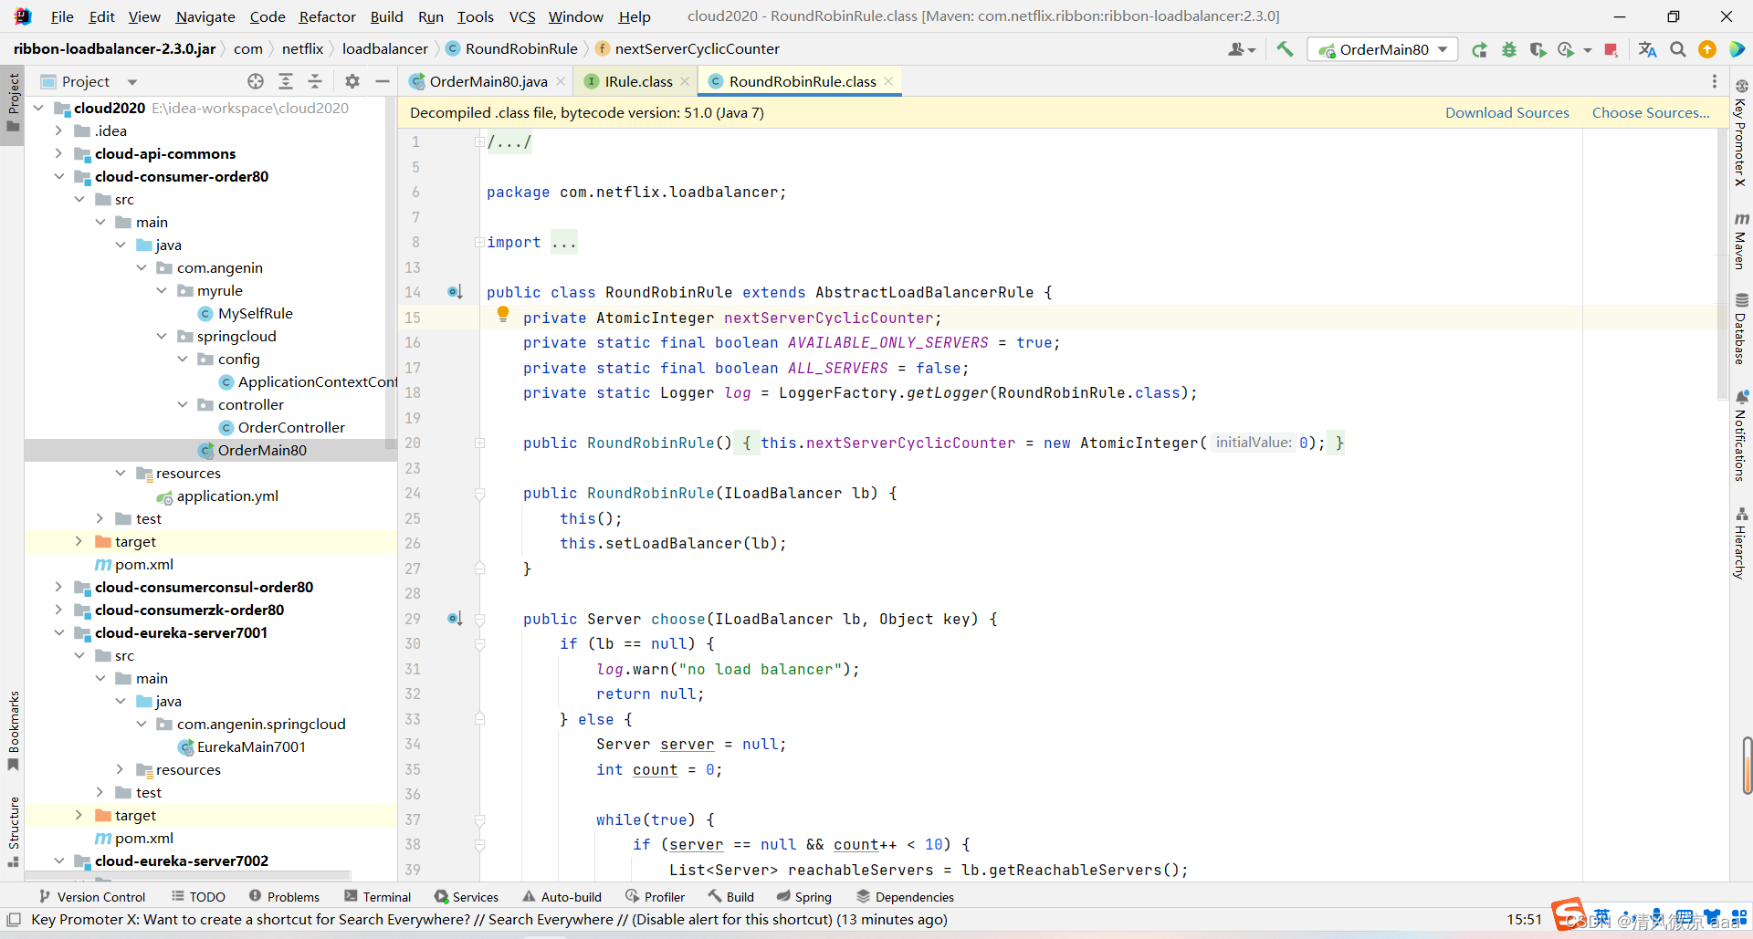Click the yellow light bulb on line 15

click(x=502, y=315)
